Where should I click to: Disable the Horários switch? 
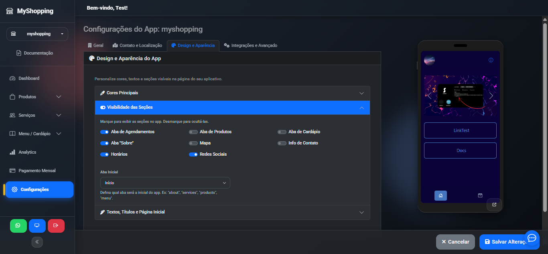104,154
